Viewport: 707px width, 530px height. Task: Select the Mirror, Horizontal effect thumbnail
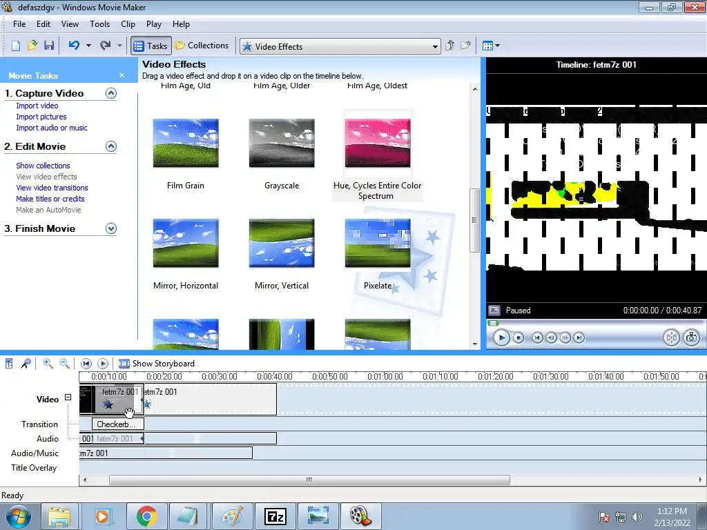tap(186, 244)
